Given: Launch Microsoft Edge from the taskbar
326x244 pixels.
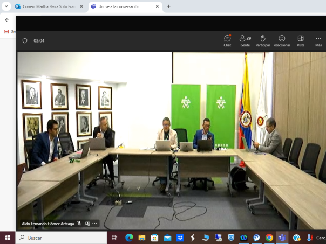Looking at the screenshot, I should point(129,238).
